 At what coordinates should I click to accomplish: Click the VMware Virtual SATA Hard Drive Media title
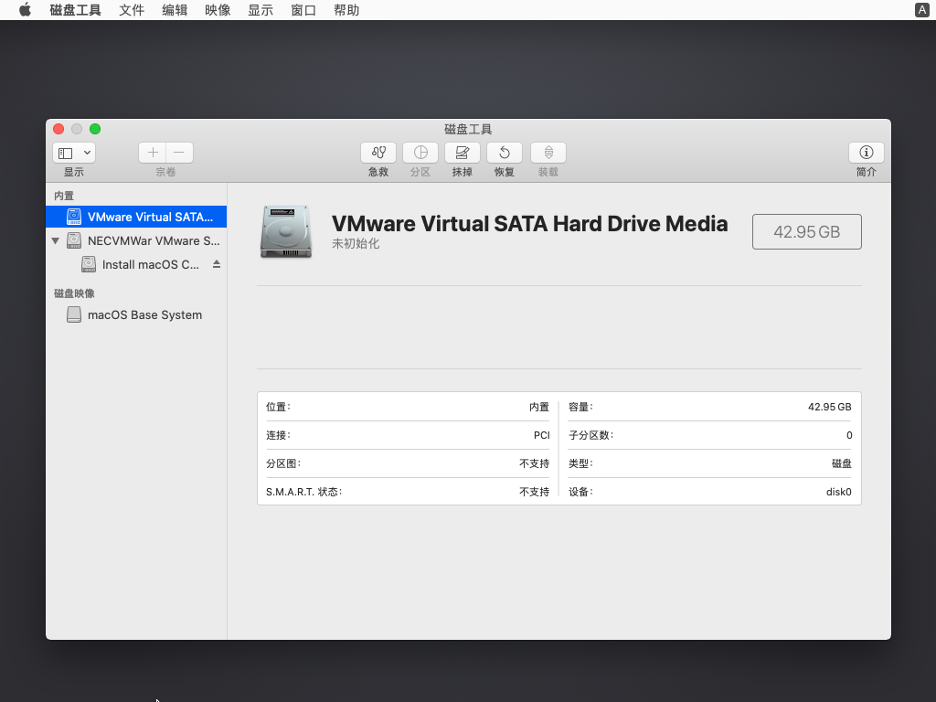coord(529,223)
